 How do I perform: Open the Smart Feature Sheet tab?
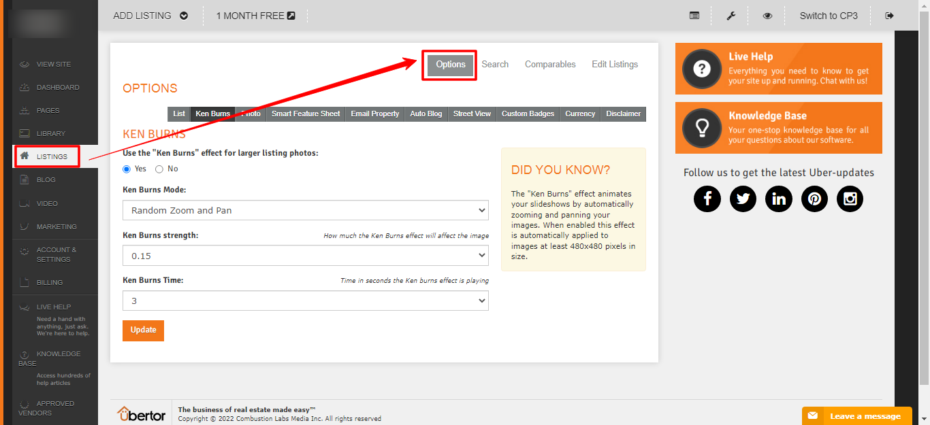(x=305, y=114)
